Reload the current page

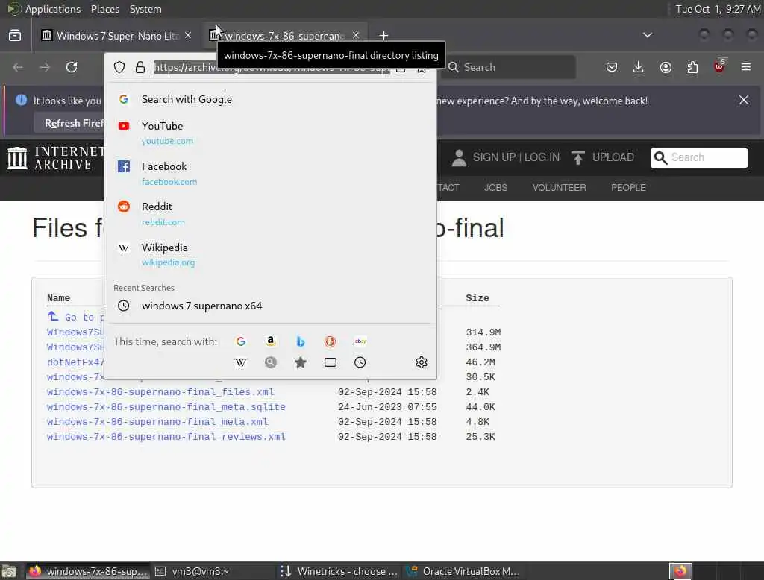(72, 67)
